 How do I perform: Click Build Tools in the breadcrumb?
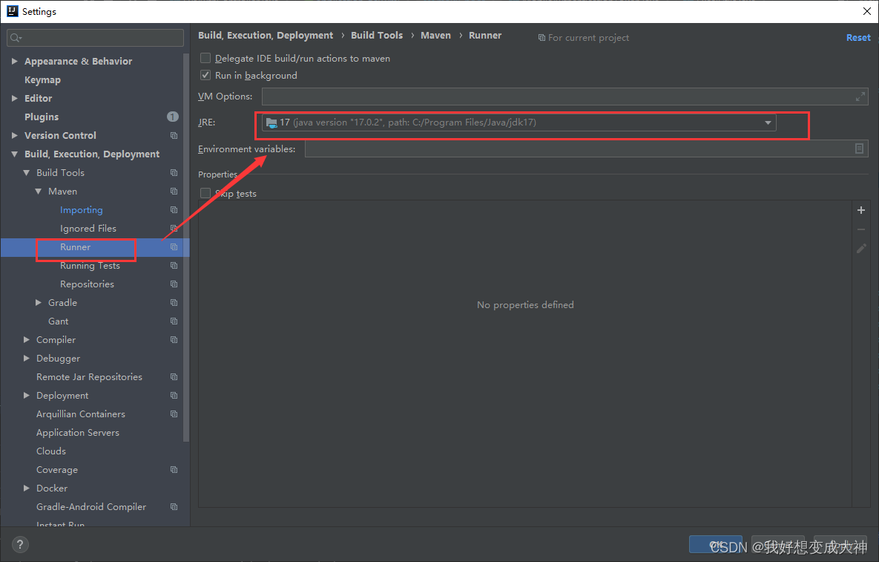pyautogui.click(x=377, y=35)
